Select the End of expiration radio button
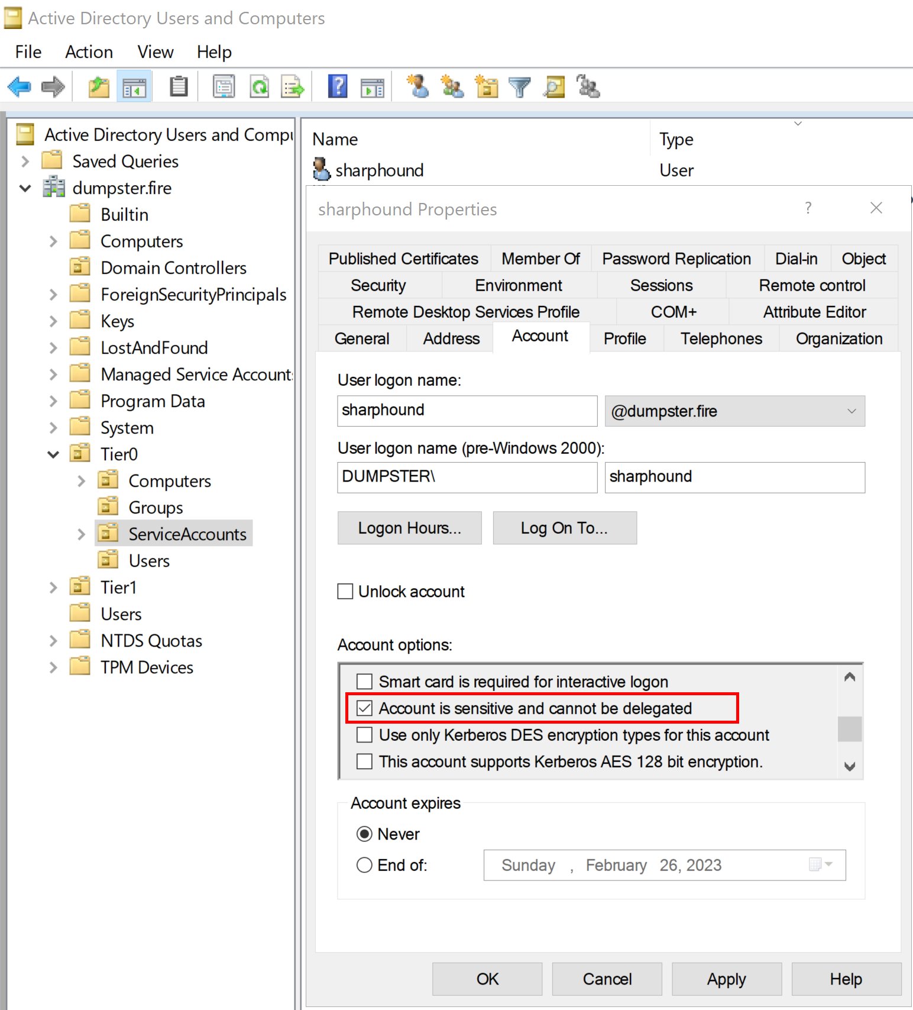 click(364, 865)
